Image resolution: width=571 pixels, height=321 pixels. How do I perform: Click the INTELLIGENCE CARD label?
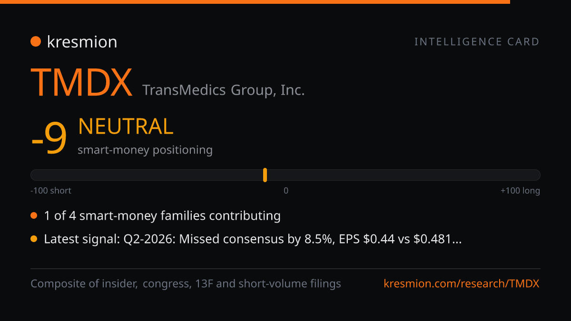[x=477, y=42]
